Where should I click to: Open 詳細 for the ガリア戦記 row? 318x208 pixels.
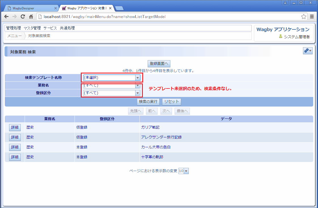click(15, 127)
